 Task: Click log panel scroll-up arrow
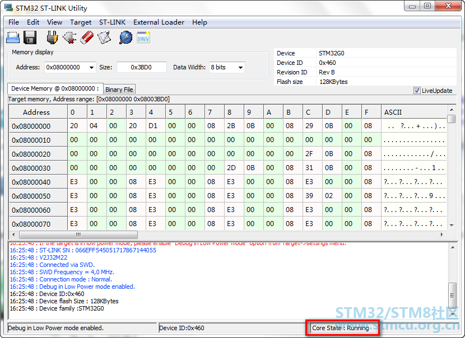tap(452, 247)
